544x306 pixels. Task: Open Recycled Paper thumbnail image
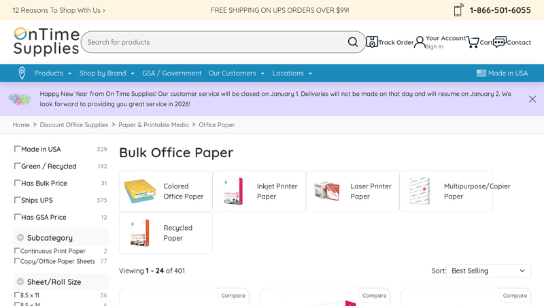[x=140, y=233]
